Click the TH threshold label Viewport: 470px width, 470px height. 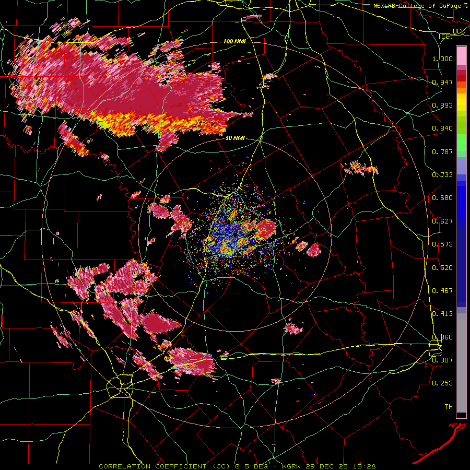pos(449,407)
